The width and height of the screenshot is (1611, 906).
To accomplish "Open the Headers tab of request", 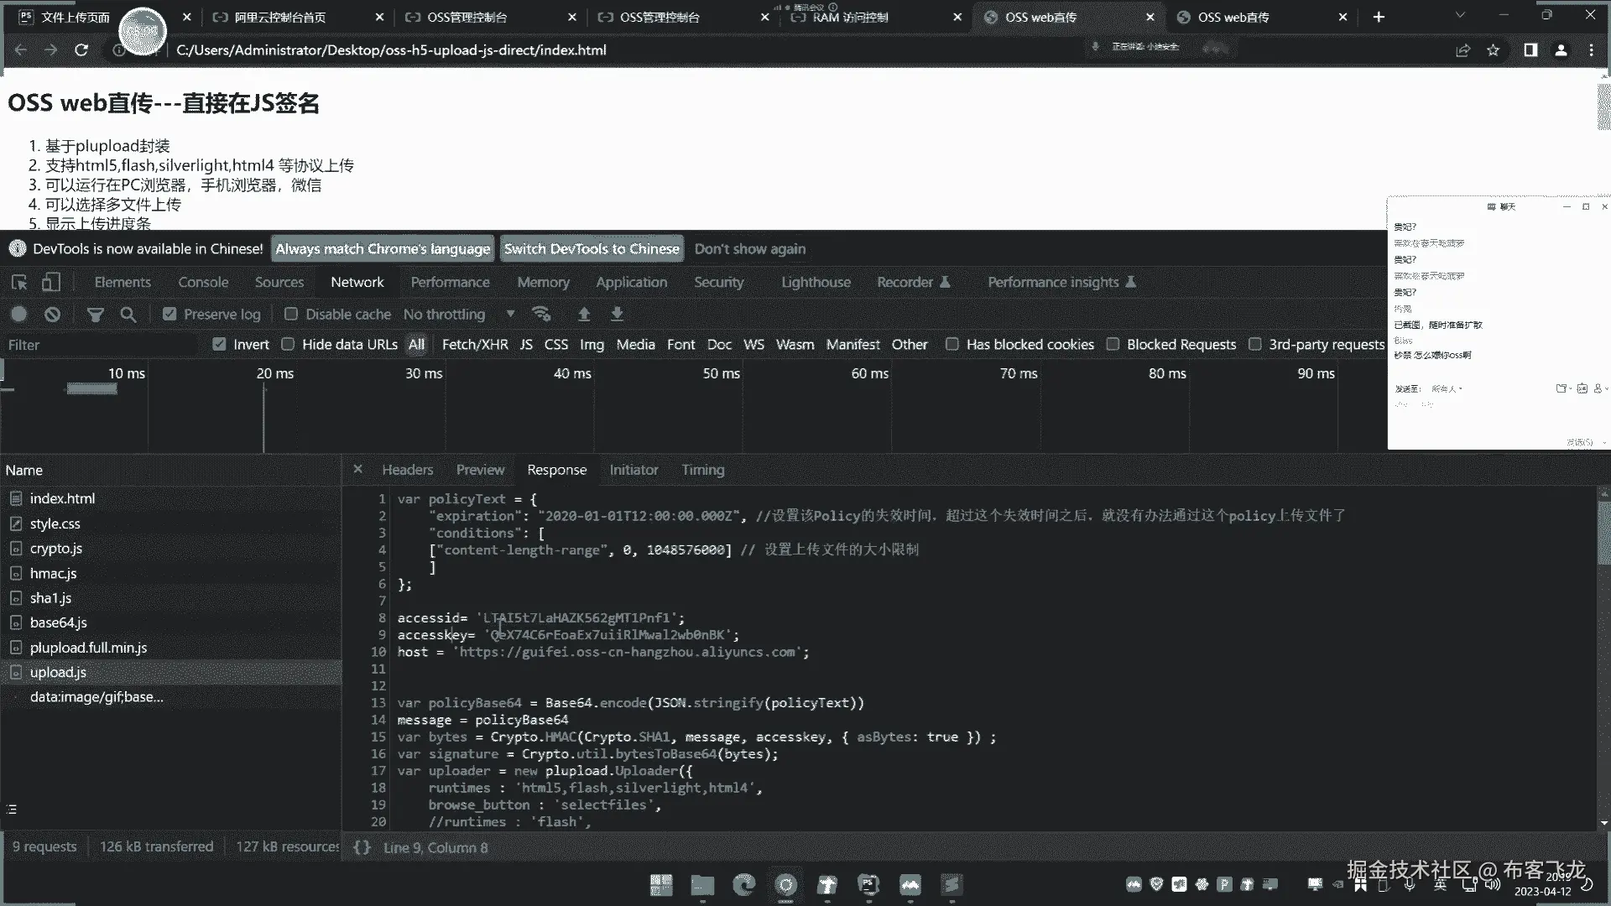I will [407, 470].
